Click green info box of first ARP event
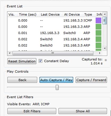 click(x=98, y=27)
